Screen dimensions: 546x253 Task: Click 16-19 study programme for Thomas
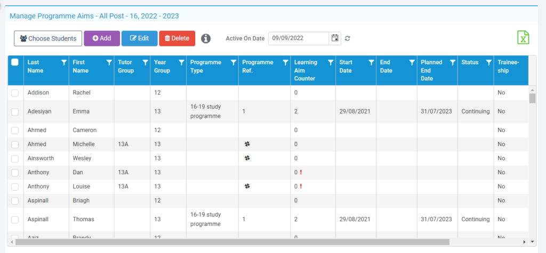click(x=205, y=219)
